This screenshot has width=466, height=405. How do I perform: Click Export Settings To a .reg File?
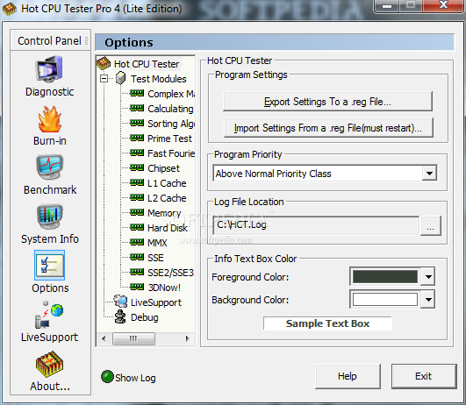(x=327, y=102)
